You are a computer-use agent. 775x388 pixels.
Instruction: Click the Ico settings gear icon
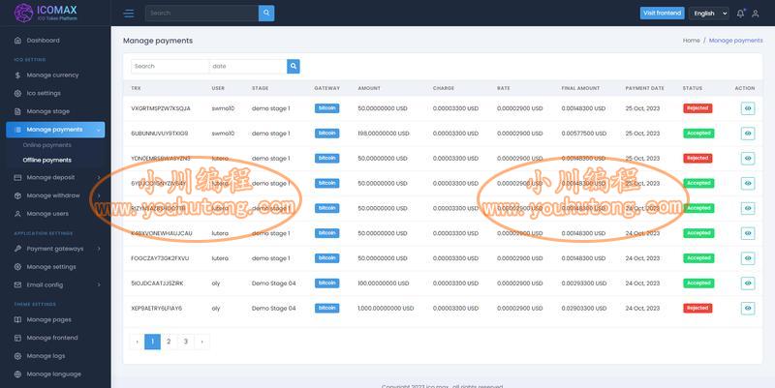17,93
